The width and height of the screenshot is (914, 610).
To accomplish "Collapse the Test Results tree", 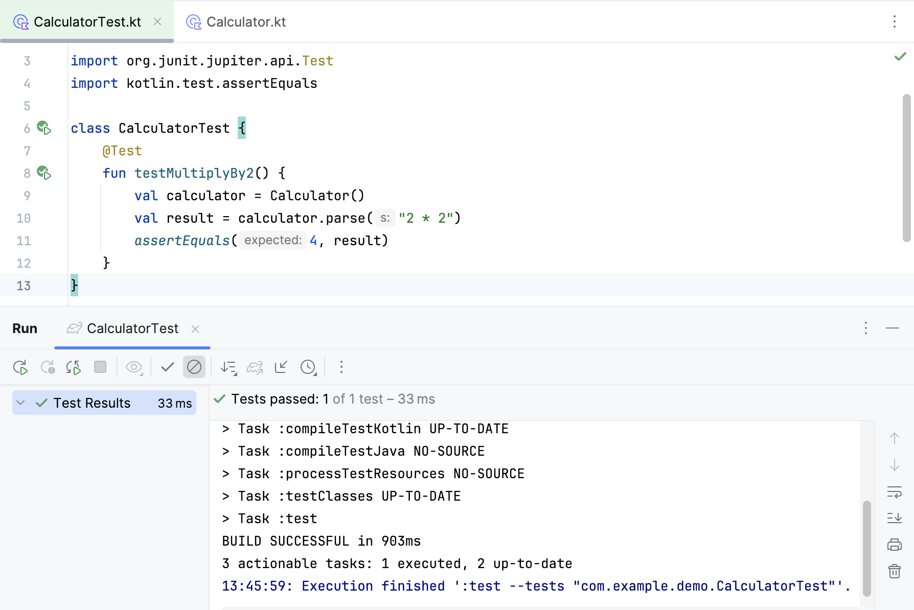I will (20, 403).
